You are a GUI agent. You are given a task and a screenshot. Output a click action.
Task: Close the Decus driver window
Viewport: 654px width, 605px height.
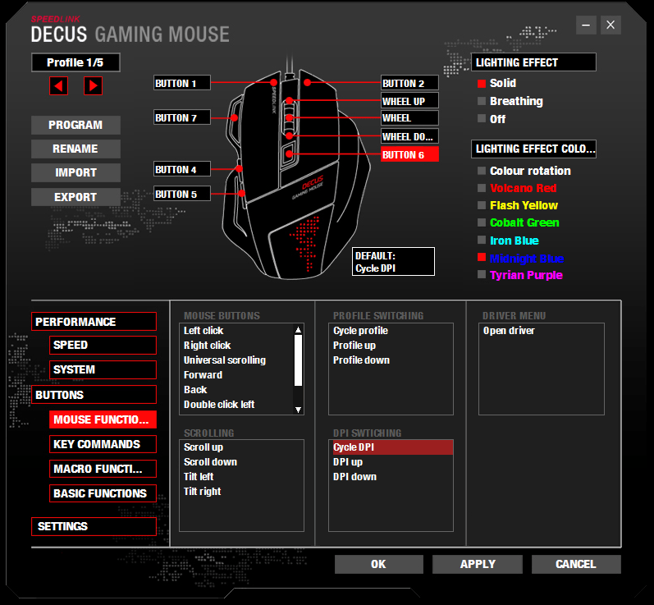click(611, 25)
